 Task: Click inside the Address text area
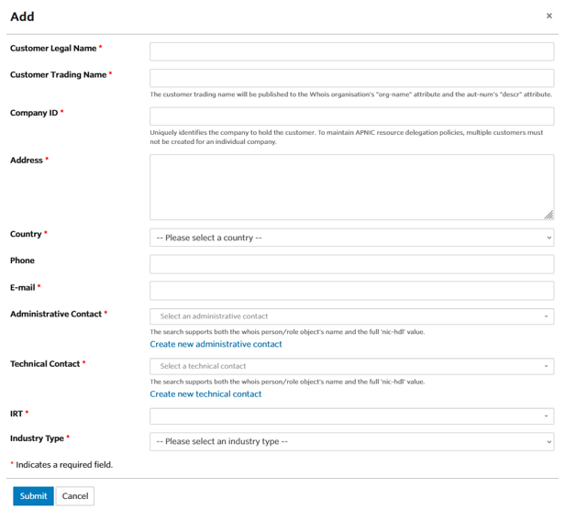[x=351, y=186]
